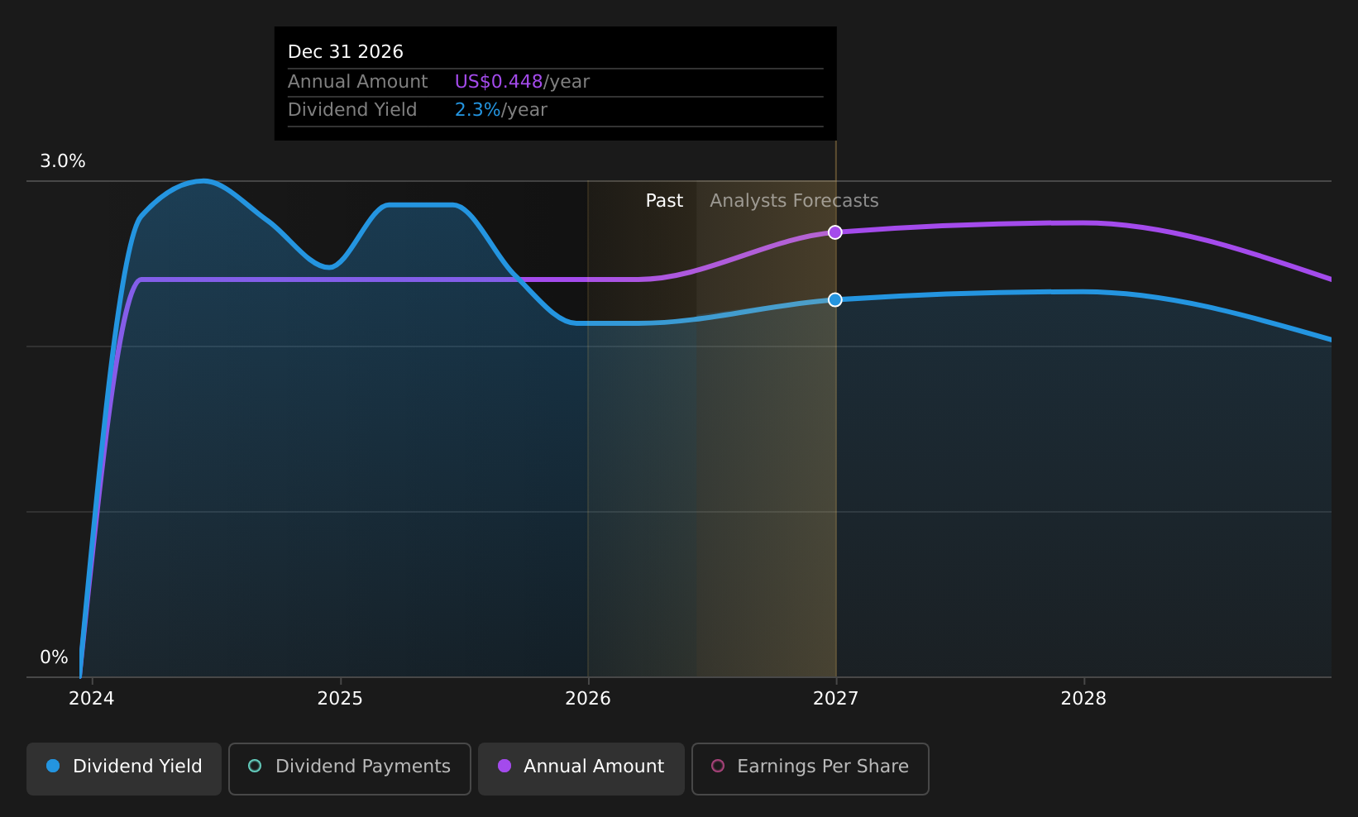Click the 2025 x-axis label
1358x817 pixels.
(340, 699)
